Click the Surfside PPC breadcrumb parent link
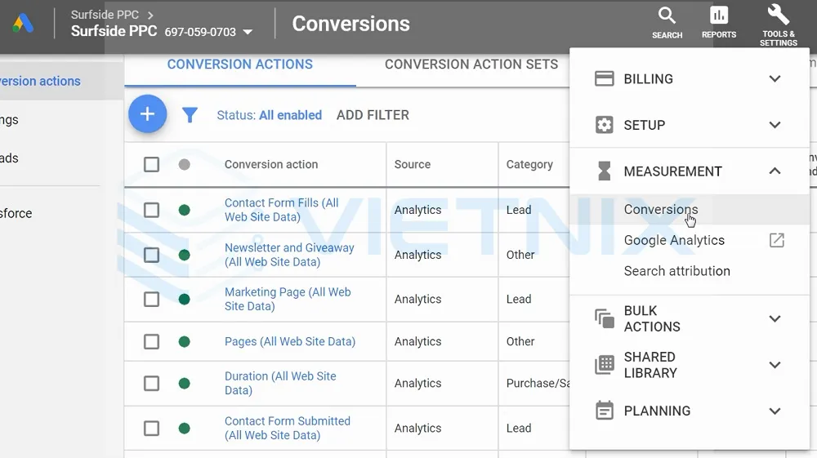 [x=105, y=15]
